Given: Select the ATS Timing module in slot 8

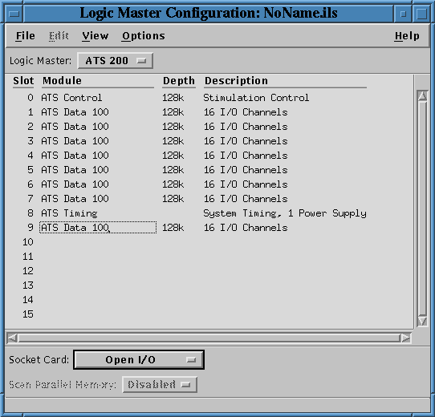Looking at the screenshot, I should click(x=69, y=213).
